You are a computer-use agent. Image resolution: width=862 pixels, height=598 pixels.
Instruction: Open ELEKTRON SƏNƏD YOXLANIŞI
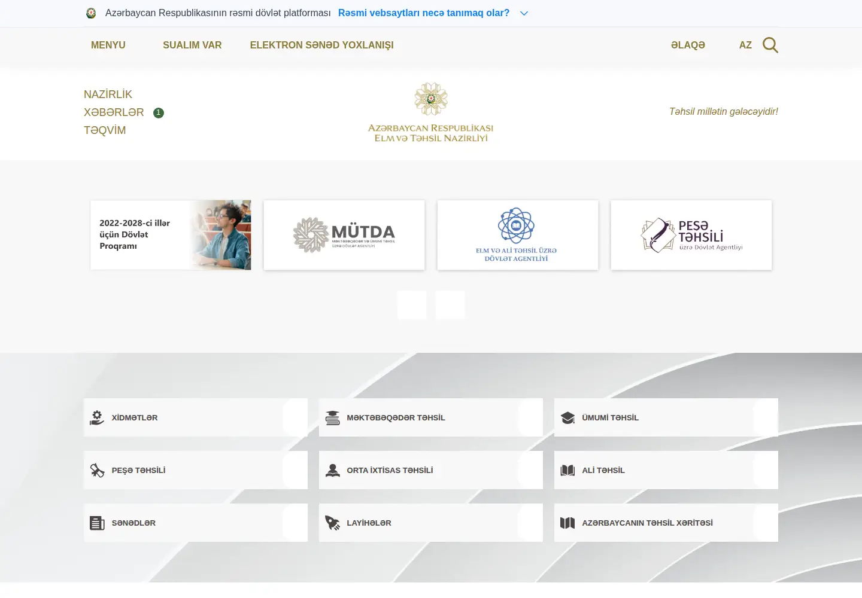pyautogui.click(x=322, y=45)
